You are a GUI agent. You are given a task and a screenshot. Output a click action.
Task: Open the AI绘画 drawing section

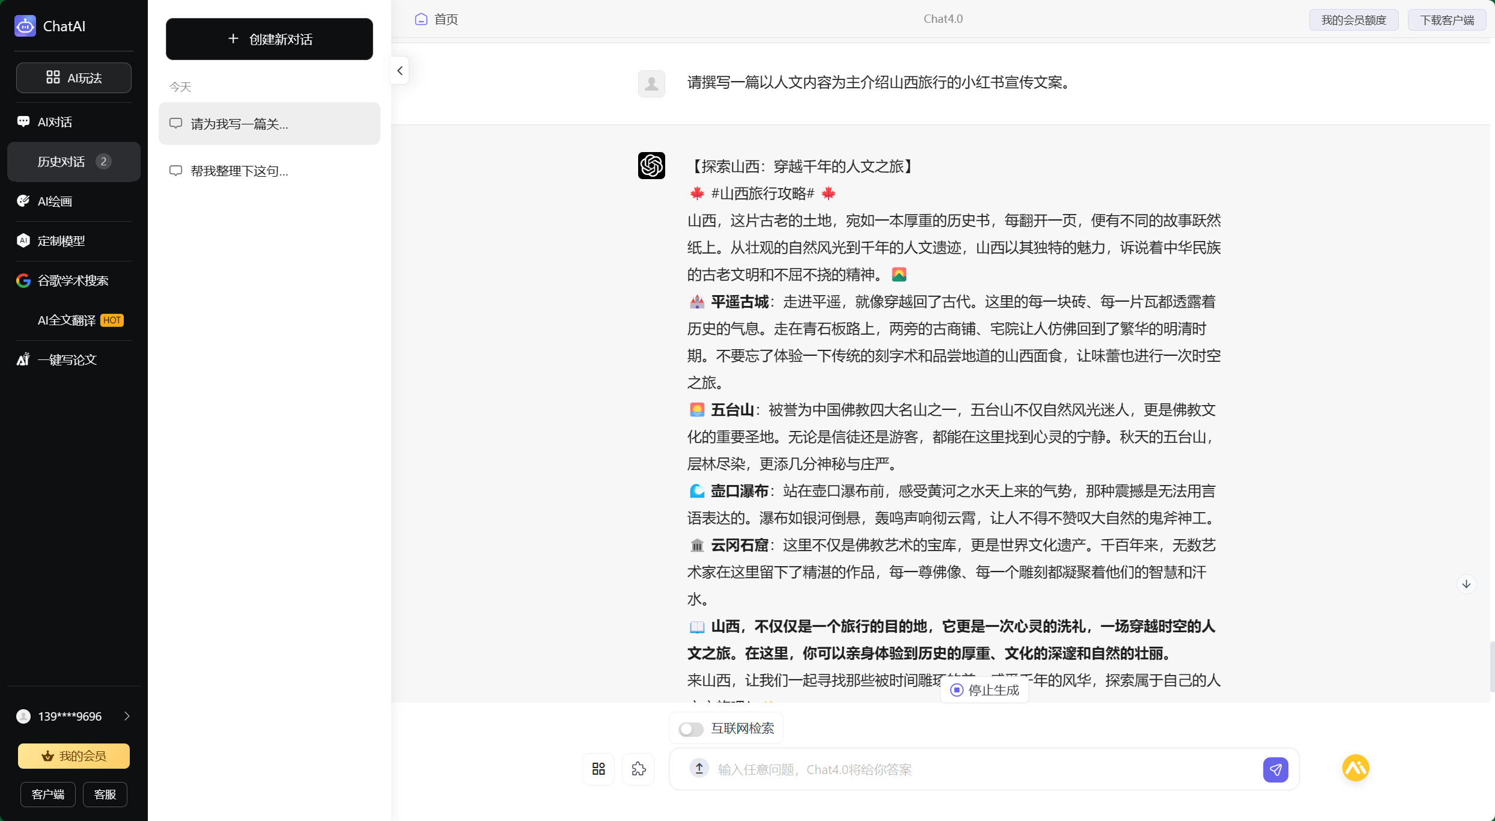tap(54, 201)
